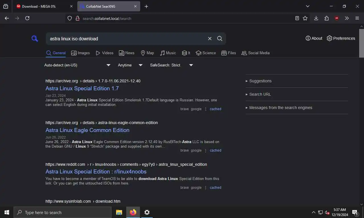Open cached link for Eagle Common Edition
This screenshot has width=364, height=218.
tap(216, 150)
